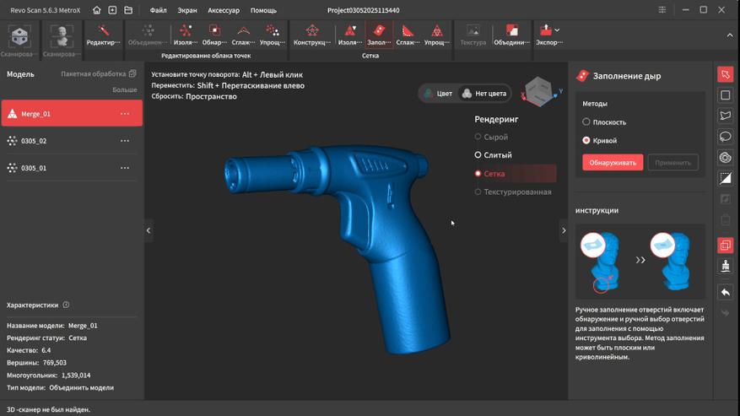Click the Project03052025115440 title text

(x=364, y=10)
